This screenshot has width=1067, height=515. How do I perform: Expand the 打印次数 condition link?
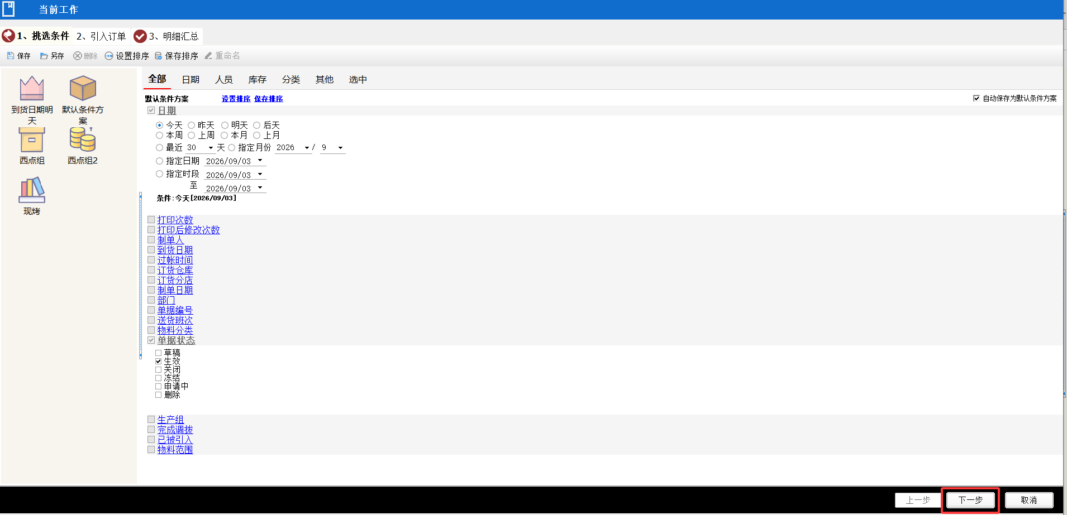pos(175,220)
